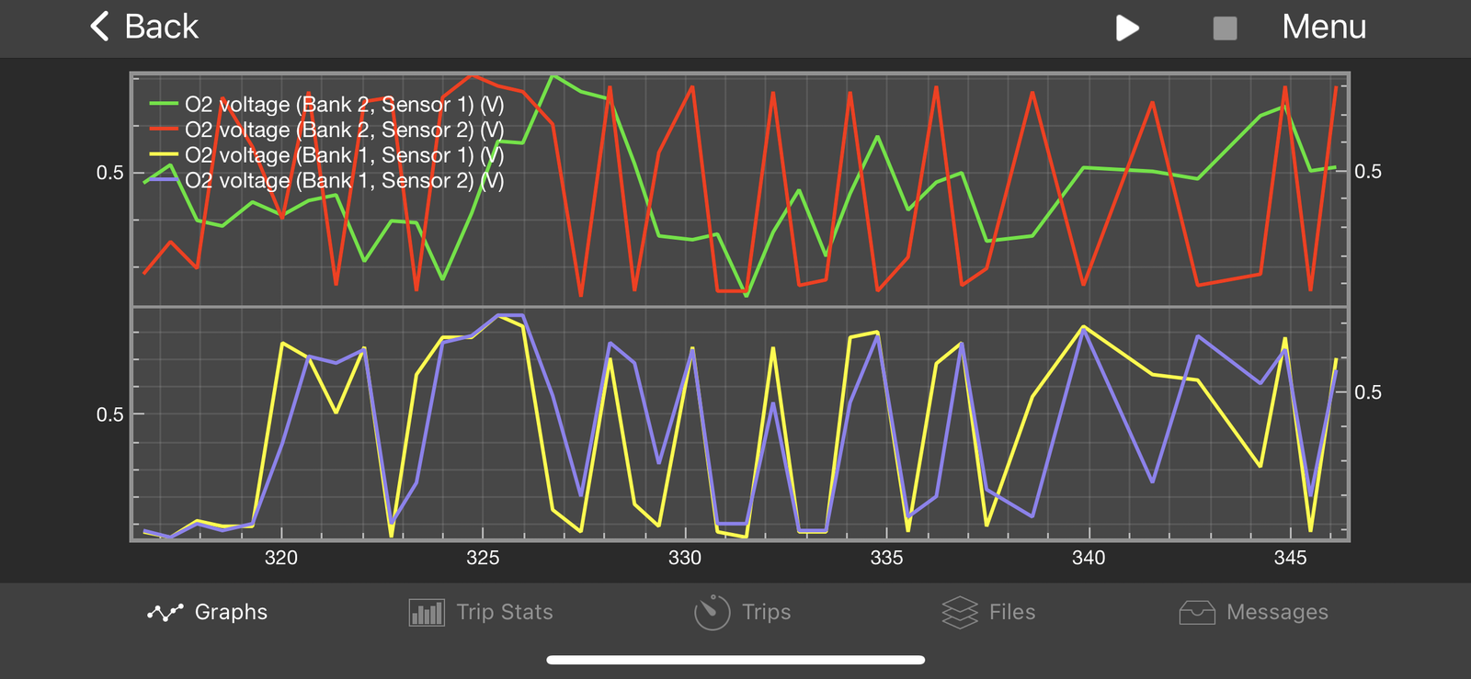Tap the Files stacked-layers icon
Viewport: 1471px width, 679px height.
pyautogui.click(x=960, y=613)
